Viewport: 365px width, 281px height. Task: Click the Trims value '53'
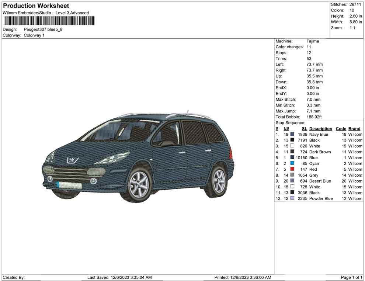[309, 59]
